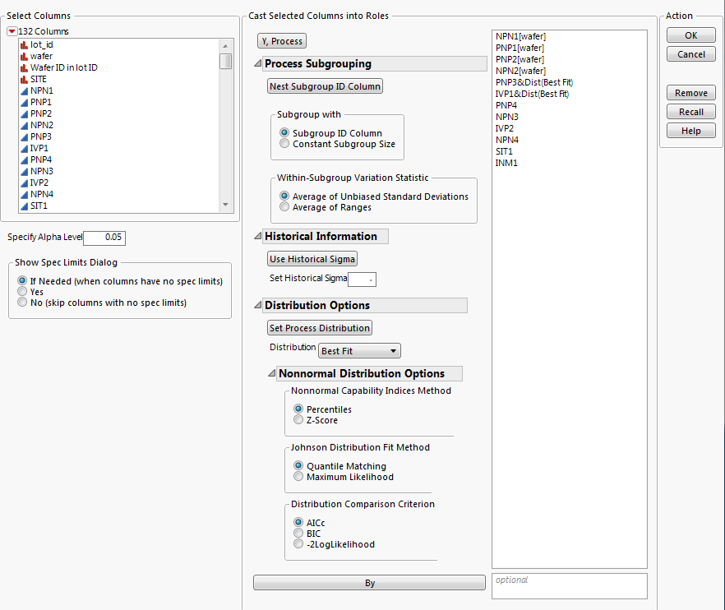Select the lot_id column icon

click(x=24, y=44)
